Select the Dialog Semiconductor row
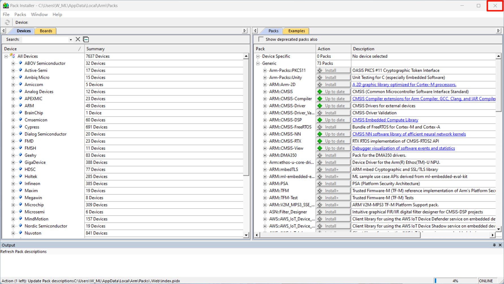This screenshot has height=284, width=504. pos(123,134)
